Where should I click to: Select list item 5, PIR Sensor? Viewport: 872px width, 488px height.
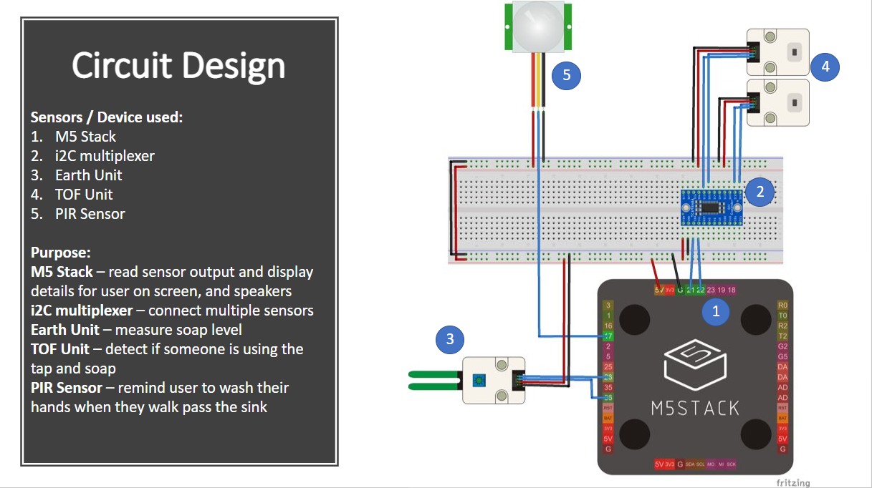coord(90,214)
